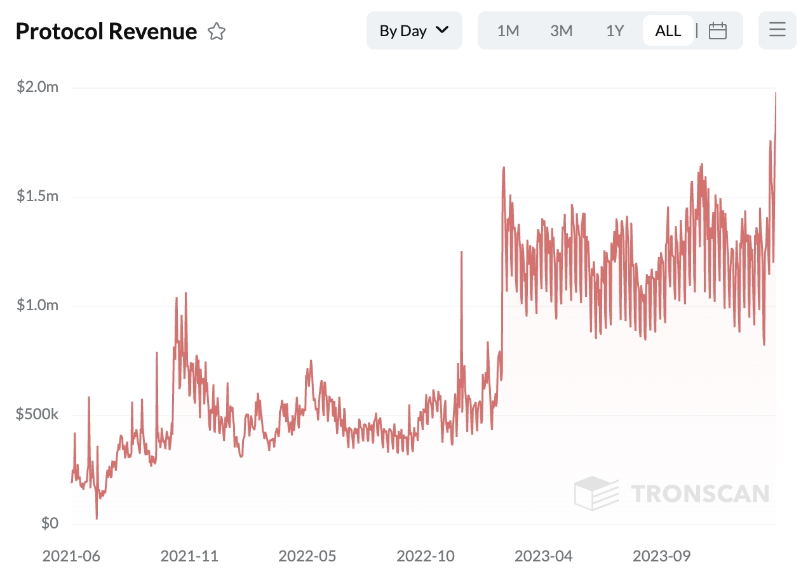Open the calendar date range picker
808x576 pixels.
718,30
